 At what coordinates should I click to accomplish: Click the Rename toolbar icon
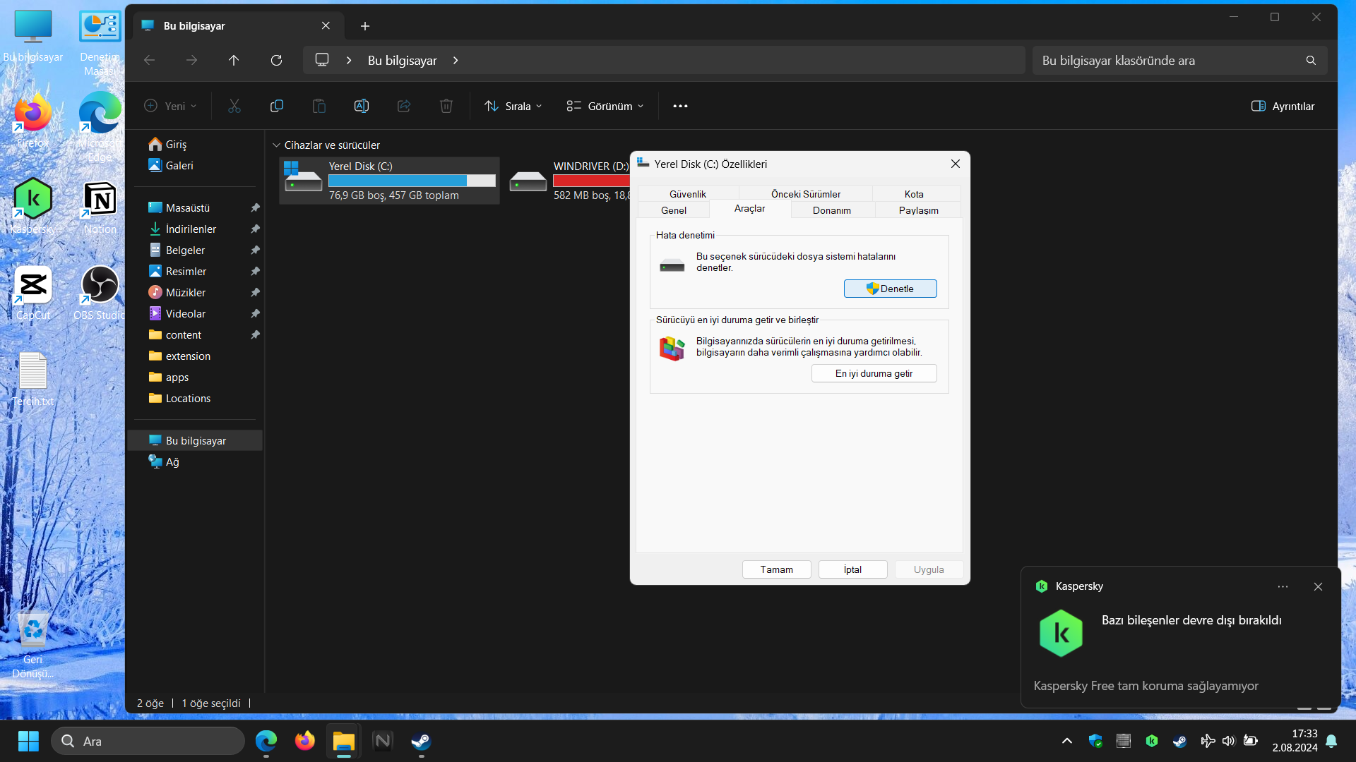point(362,106)
